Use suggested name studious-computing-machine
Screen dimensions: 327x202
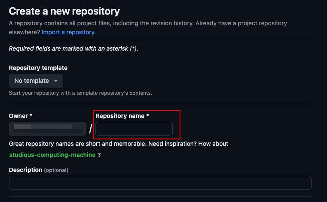tap(52, 155)
